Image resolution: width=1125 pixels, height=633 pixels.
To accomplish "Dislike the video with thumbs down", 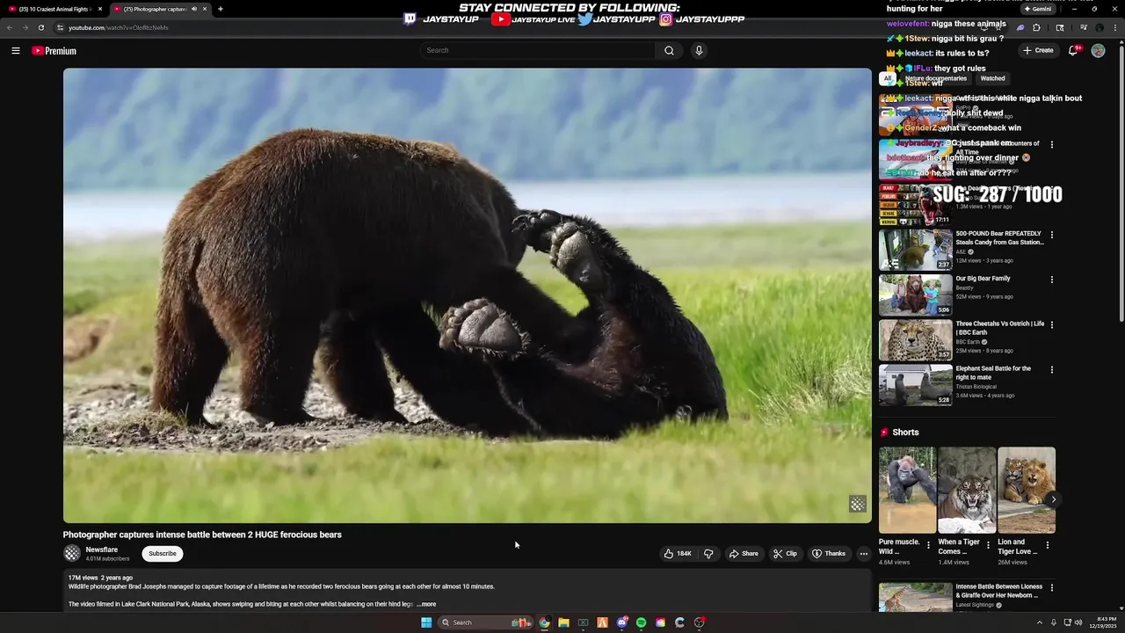I will pyautogui.click(x=708, y=554).
